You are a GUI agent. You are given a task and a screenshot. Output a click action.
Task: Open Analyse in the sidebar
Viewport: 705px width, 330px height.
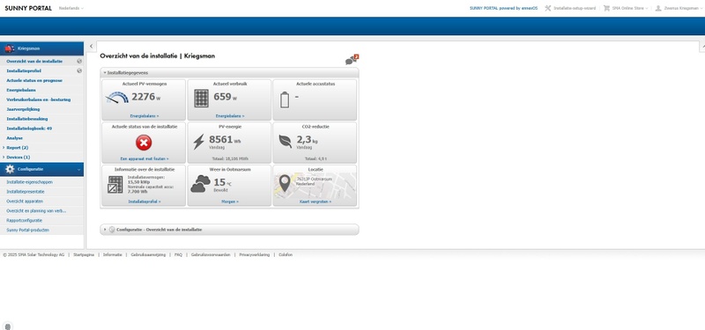tap(14, 138)
